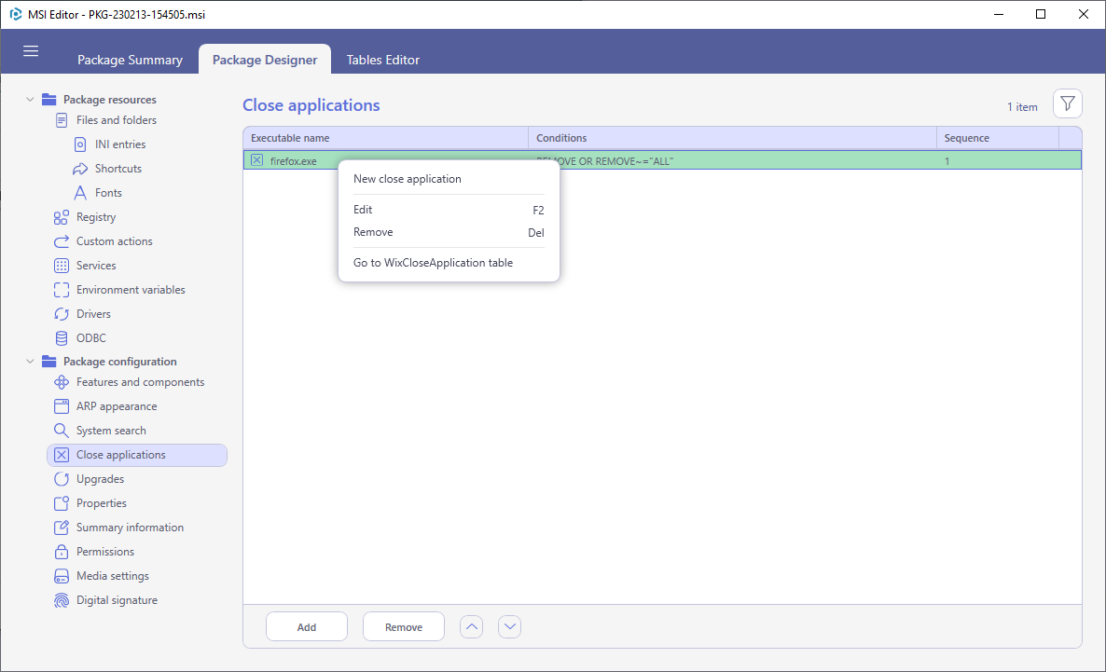Collapse the Package configuration tree group
This screenshot has width=1106, height=672.
click(x=30, y=361)
